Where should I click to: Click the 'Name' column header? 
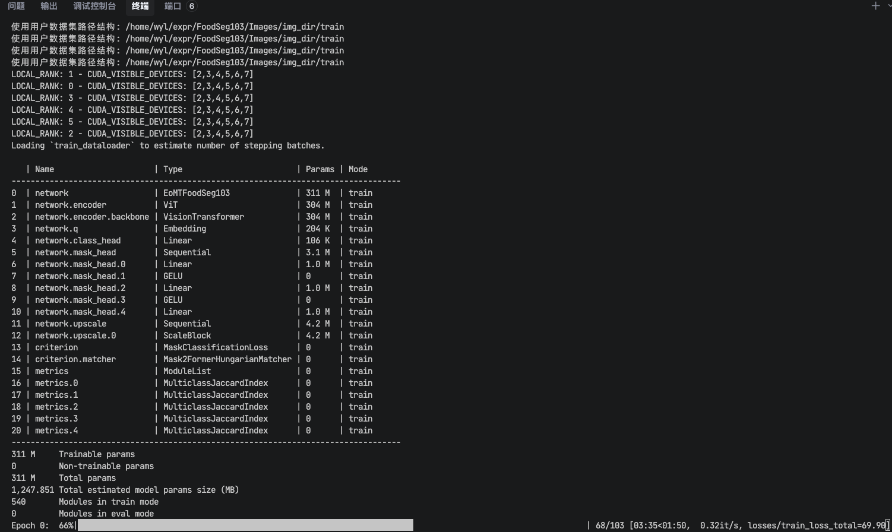(45, 169)
